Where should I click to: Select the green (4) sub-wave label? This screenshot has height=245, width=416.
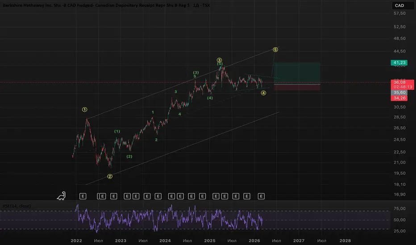tap(210, 98)
